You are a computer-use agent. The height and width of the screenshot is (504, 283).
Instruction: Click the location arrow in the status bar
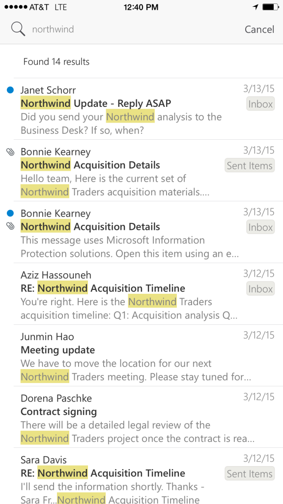(x=255, y=7)
